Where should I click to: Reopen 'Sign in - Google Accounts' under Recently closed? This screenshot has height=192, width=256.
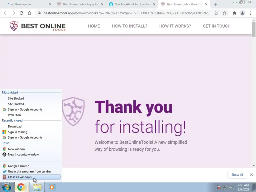click(x=31, y=137)
